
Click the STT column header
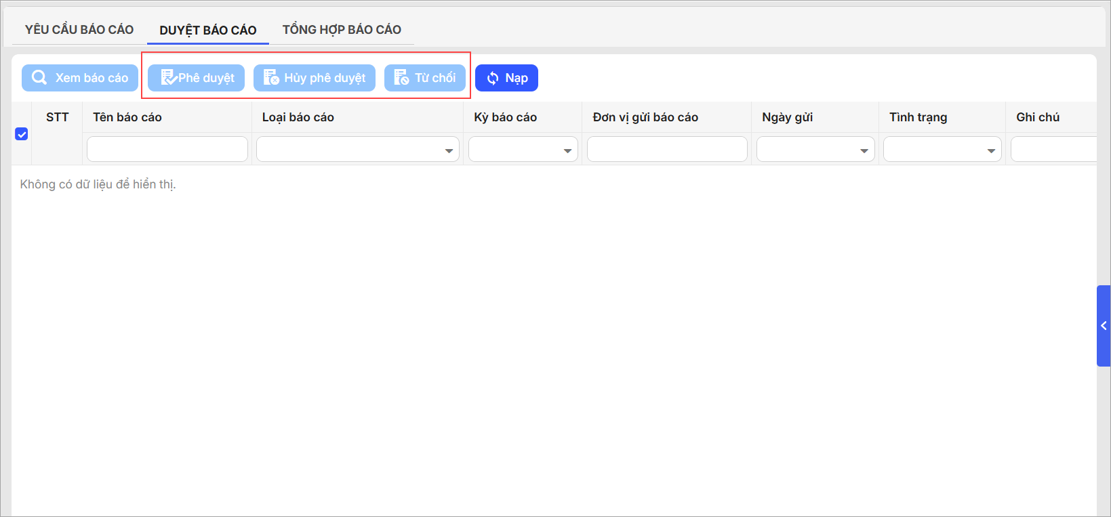point(57,117)
